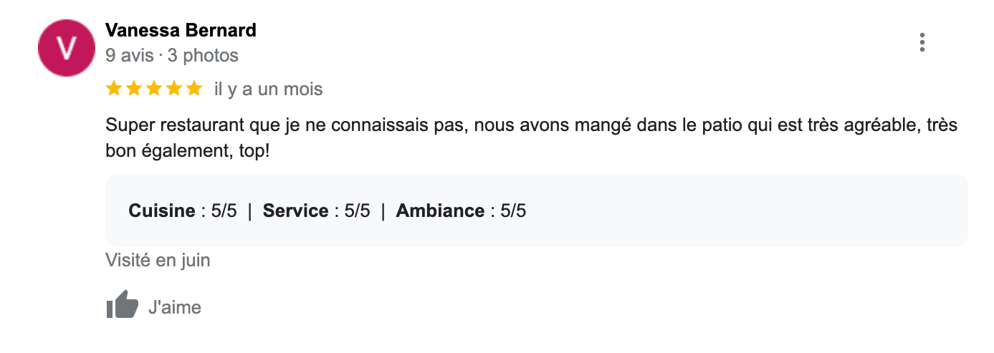Open the three-dot review options menu

(922, 43)
